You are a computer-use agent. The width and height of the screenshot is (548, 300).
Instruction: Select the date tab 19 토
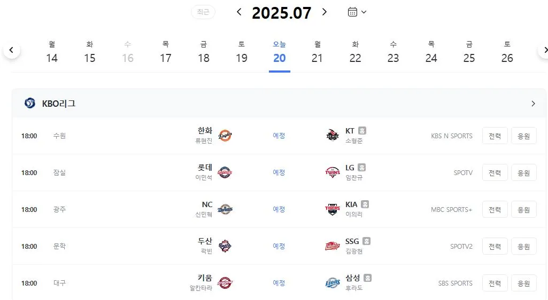pyautogui.click(x=242, y=52)
